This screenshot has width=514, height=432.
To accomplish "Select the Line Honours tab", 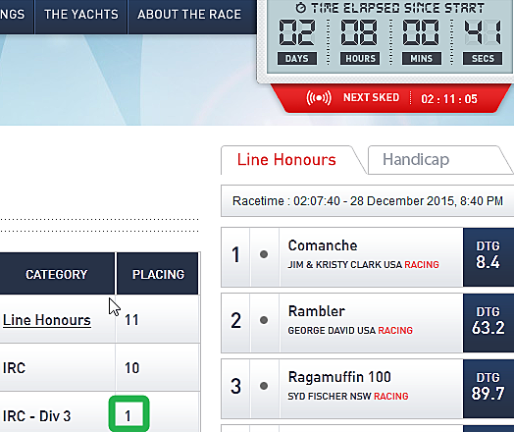I will pos(286,160).
